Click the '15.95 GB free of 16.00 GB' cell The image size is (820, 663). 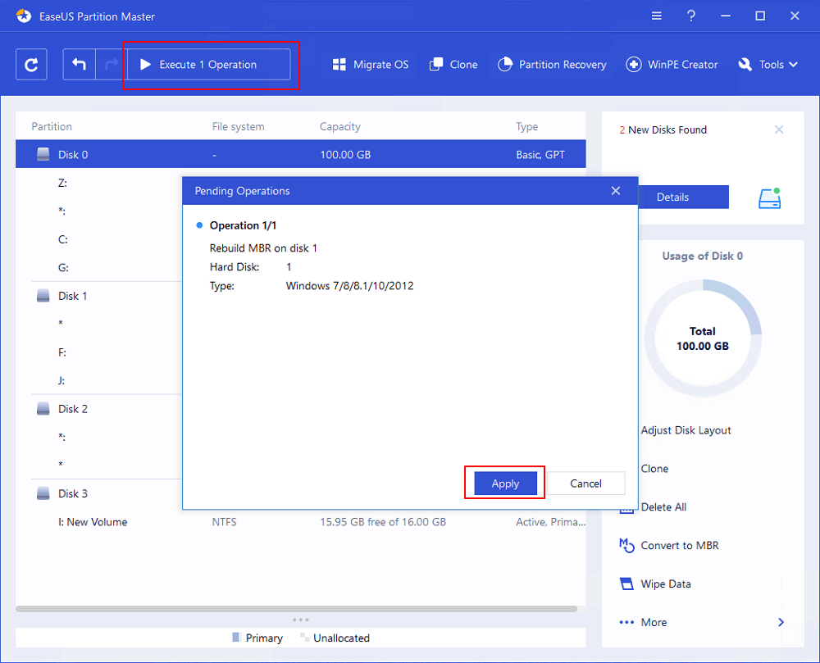point(383,522)
